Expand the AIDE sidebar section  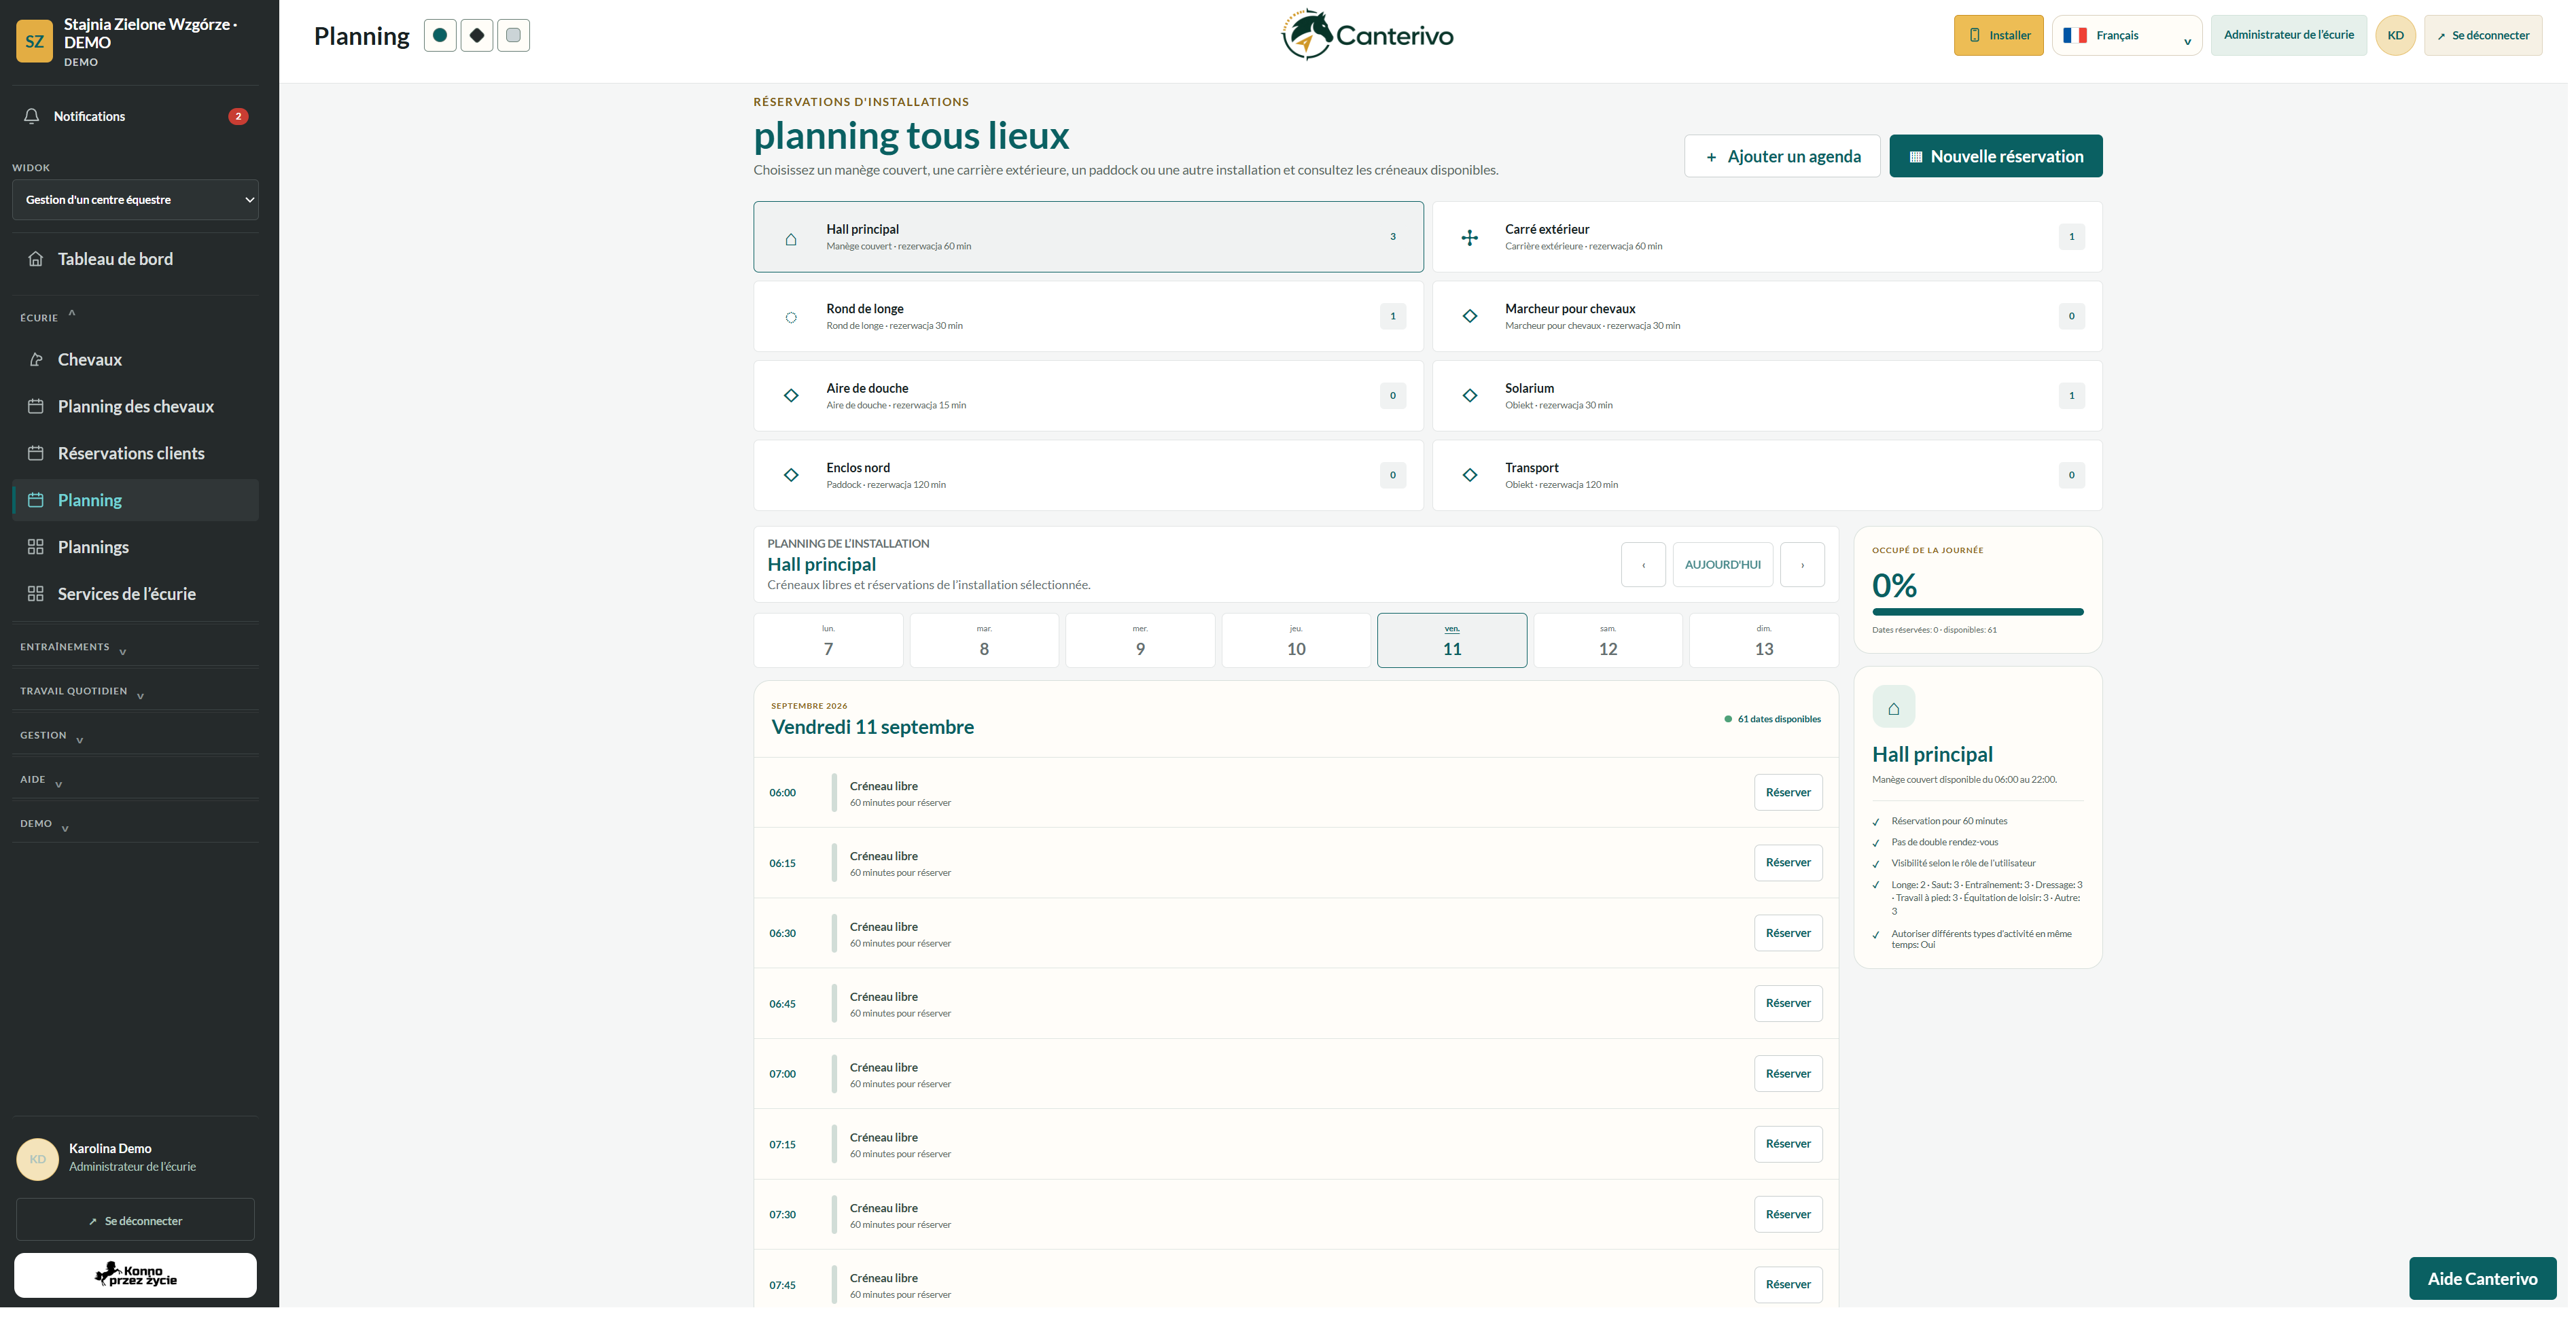[41, 780]
